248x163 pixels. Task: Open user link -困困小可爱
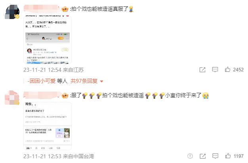pos(41,81)
